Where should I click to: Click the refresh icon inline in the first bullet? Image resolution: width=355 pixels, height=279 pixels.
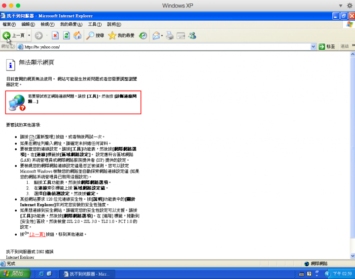[x=32, y=138]
